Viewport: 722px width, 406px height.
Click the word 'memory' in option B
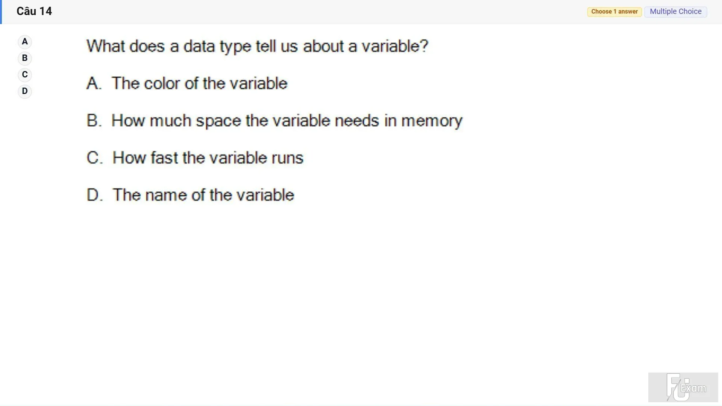point(432,121)
